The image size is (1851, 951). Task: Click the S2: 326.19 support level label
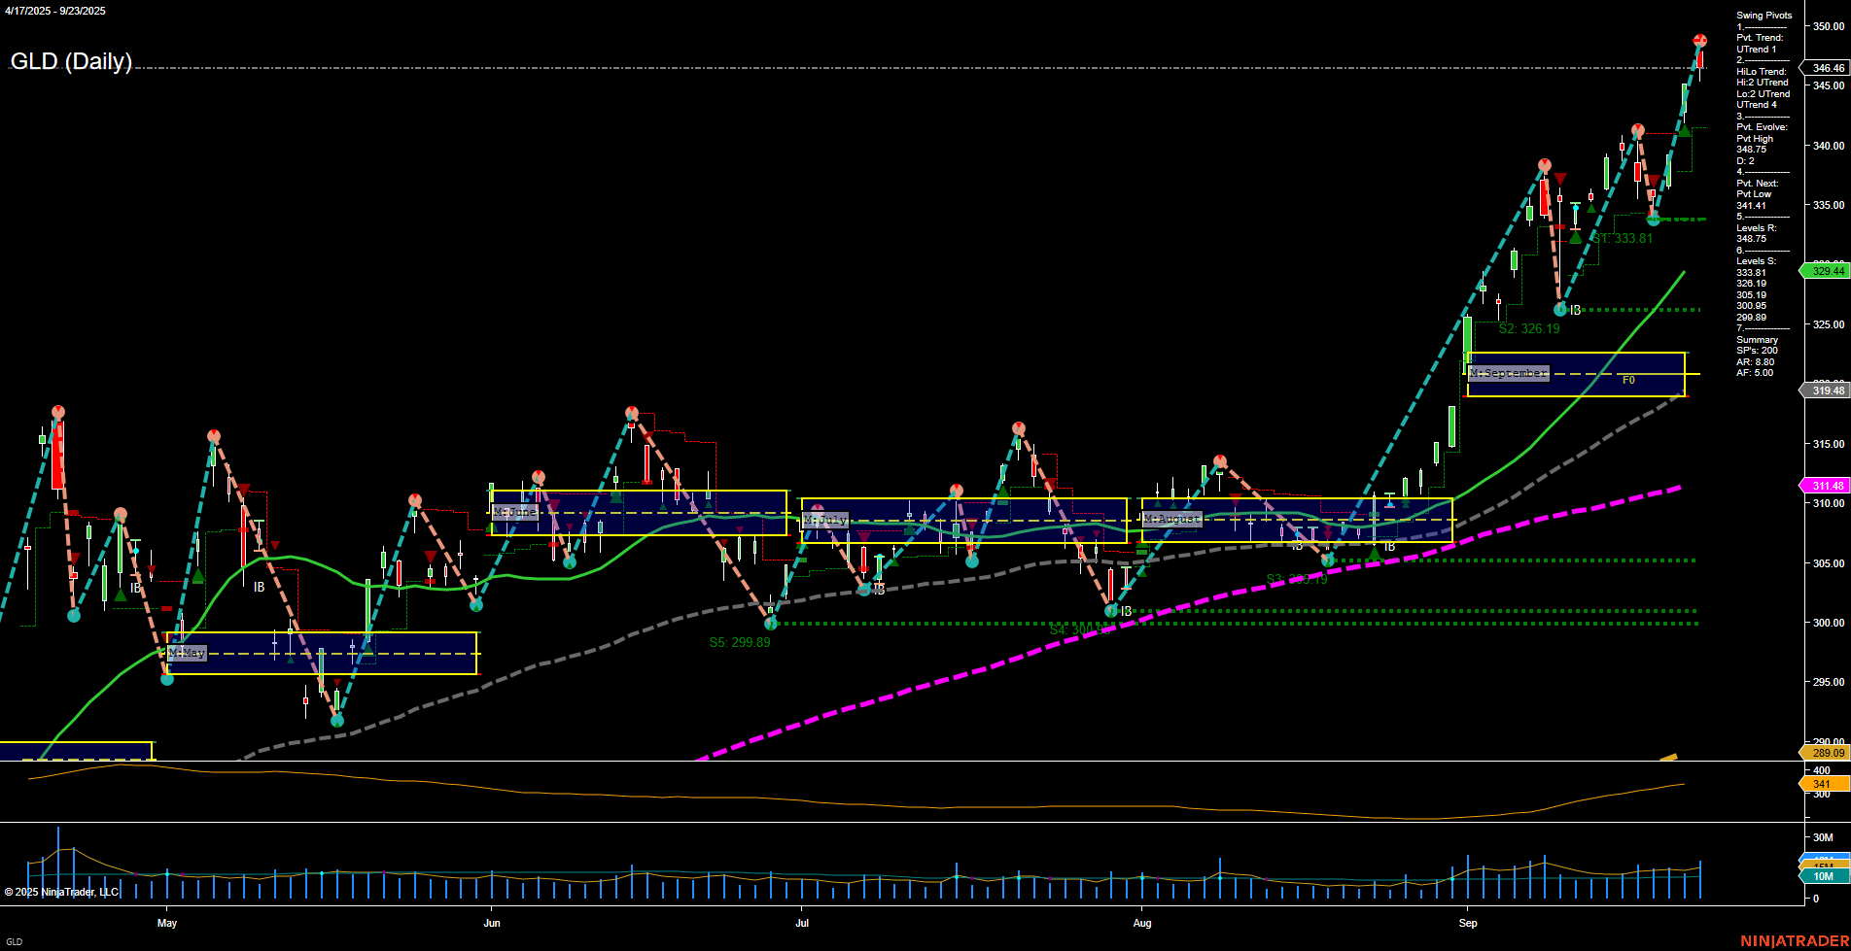[1529, 328]
